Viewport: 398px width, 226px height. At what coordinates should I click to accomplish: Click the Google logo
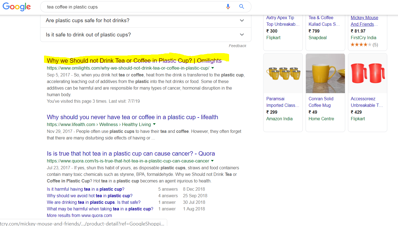coord(17,7)
